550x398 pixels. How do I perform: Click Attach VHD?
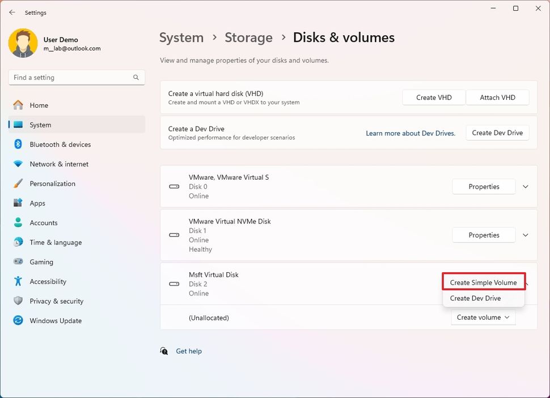[497, 97]
